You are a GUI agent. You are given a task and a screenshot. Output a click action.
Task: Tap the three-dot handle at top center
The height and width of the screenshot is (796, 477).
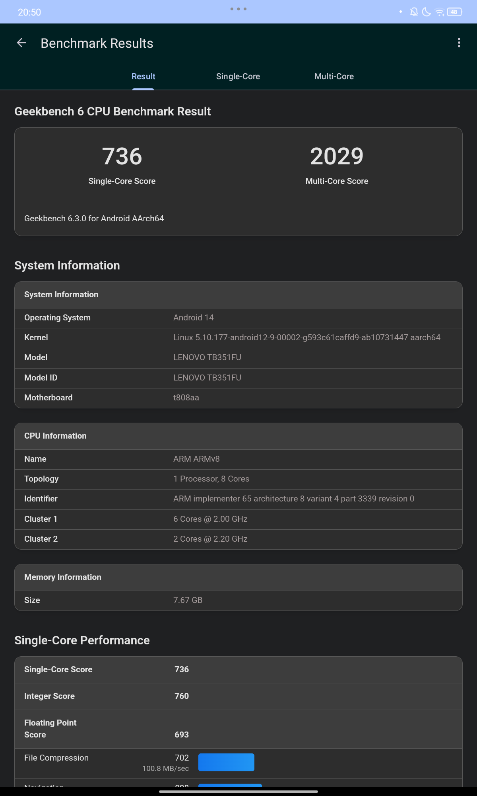coord(238,9)
